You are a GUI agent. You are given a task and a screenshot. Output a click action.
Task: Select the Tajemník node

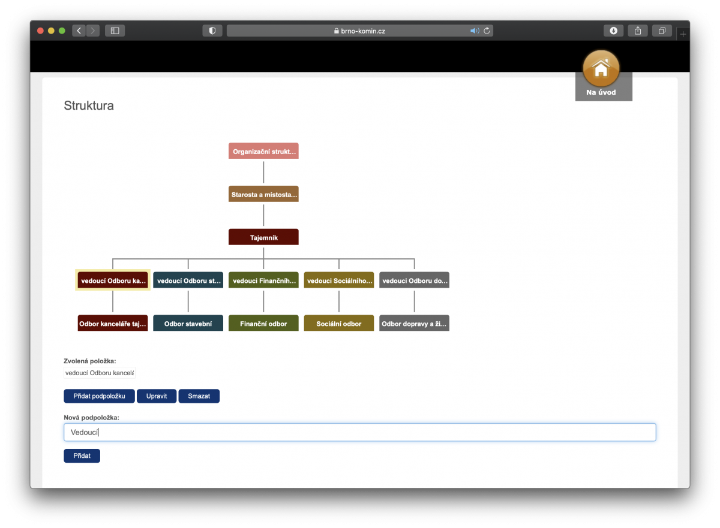tap(263, 237)
